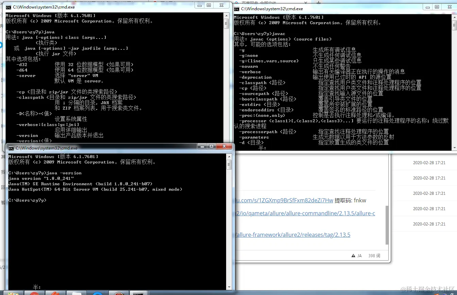The height and width of the screenshot is (295, 457).
Task: Click the '-extdirs <目录>' option line
Action: point(306,105)
